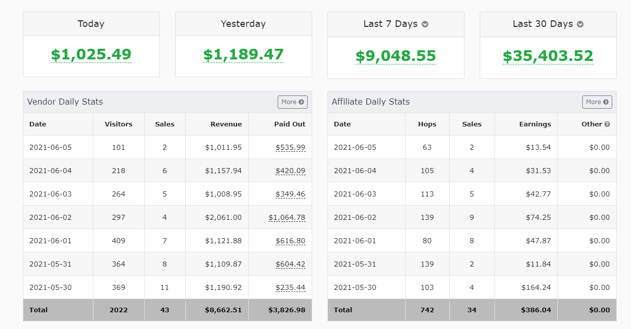Click More button in Vendor Daily Stats
Image resolution: width=631 pixels, height=329 pixels.
292,102
